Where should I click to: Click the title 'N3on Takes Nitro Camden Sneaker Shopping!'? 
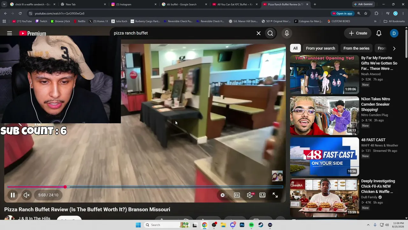click(376, 104)
